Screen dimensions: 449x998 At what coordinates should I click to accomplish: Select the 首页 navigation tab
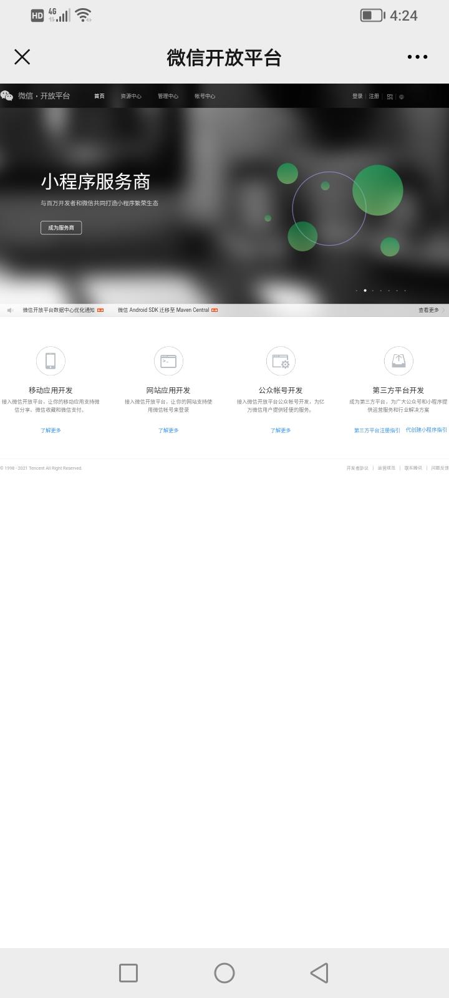coord(99,96)
